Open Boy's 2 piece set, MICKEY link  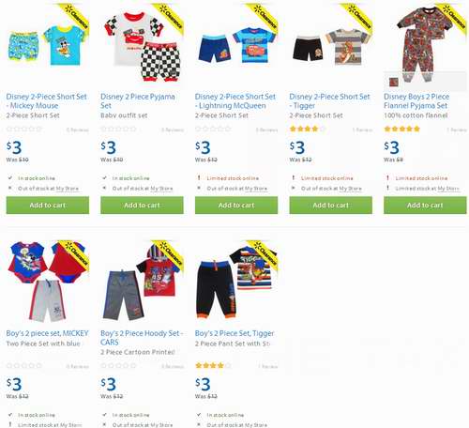48,333
